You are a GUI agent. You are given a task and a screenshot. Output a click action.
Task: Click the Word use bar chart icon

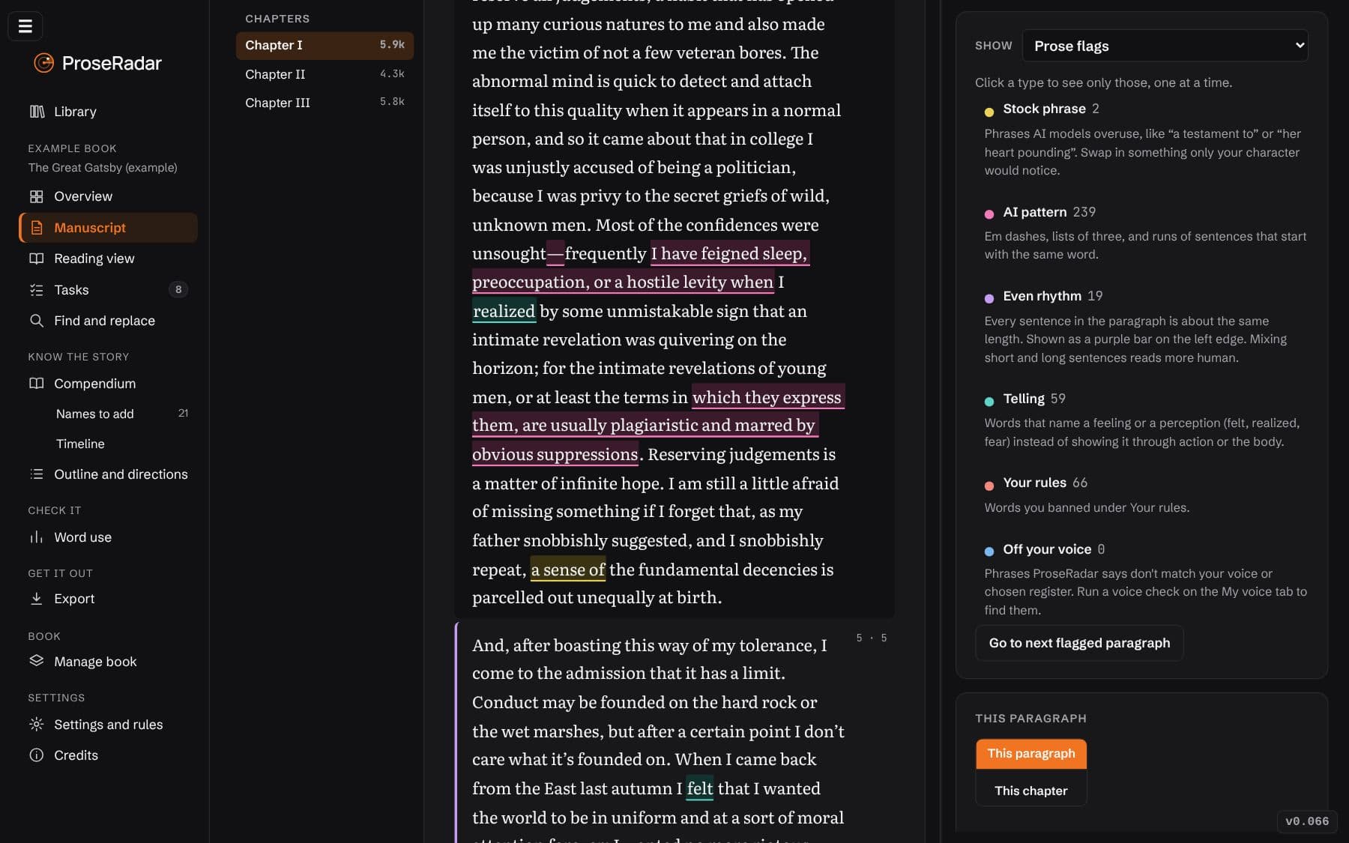click(36, 537)
